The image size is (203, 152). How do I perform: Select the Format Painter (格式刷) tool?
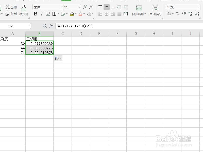click(24, 10)
